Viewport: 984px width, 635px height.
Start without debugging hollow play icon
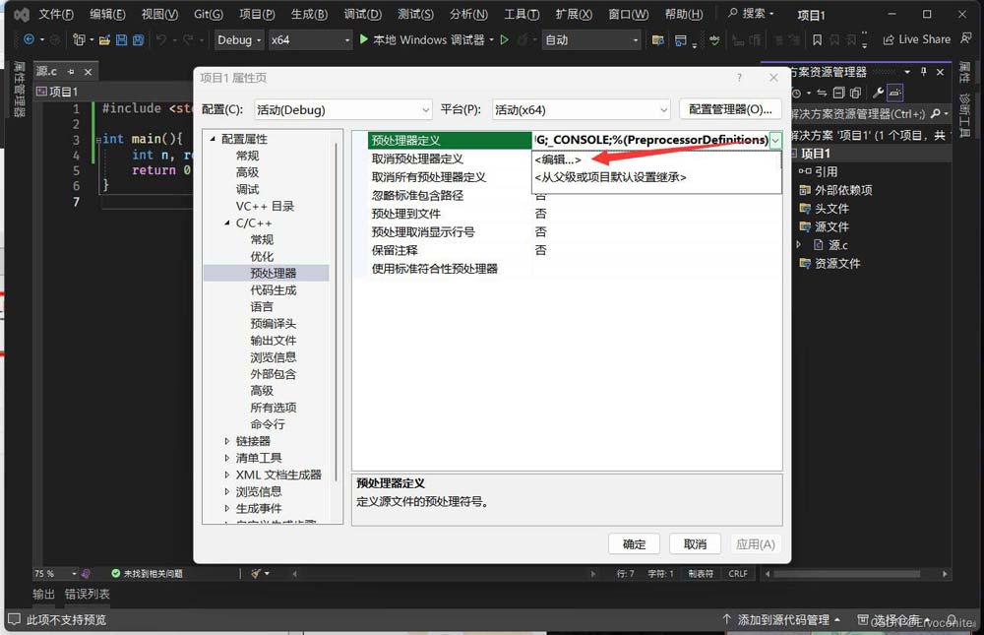click(x=505, y=39)
